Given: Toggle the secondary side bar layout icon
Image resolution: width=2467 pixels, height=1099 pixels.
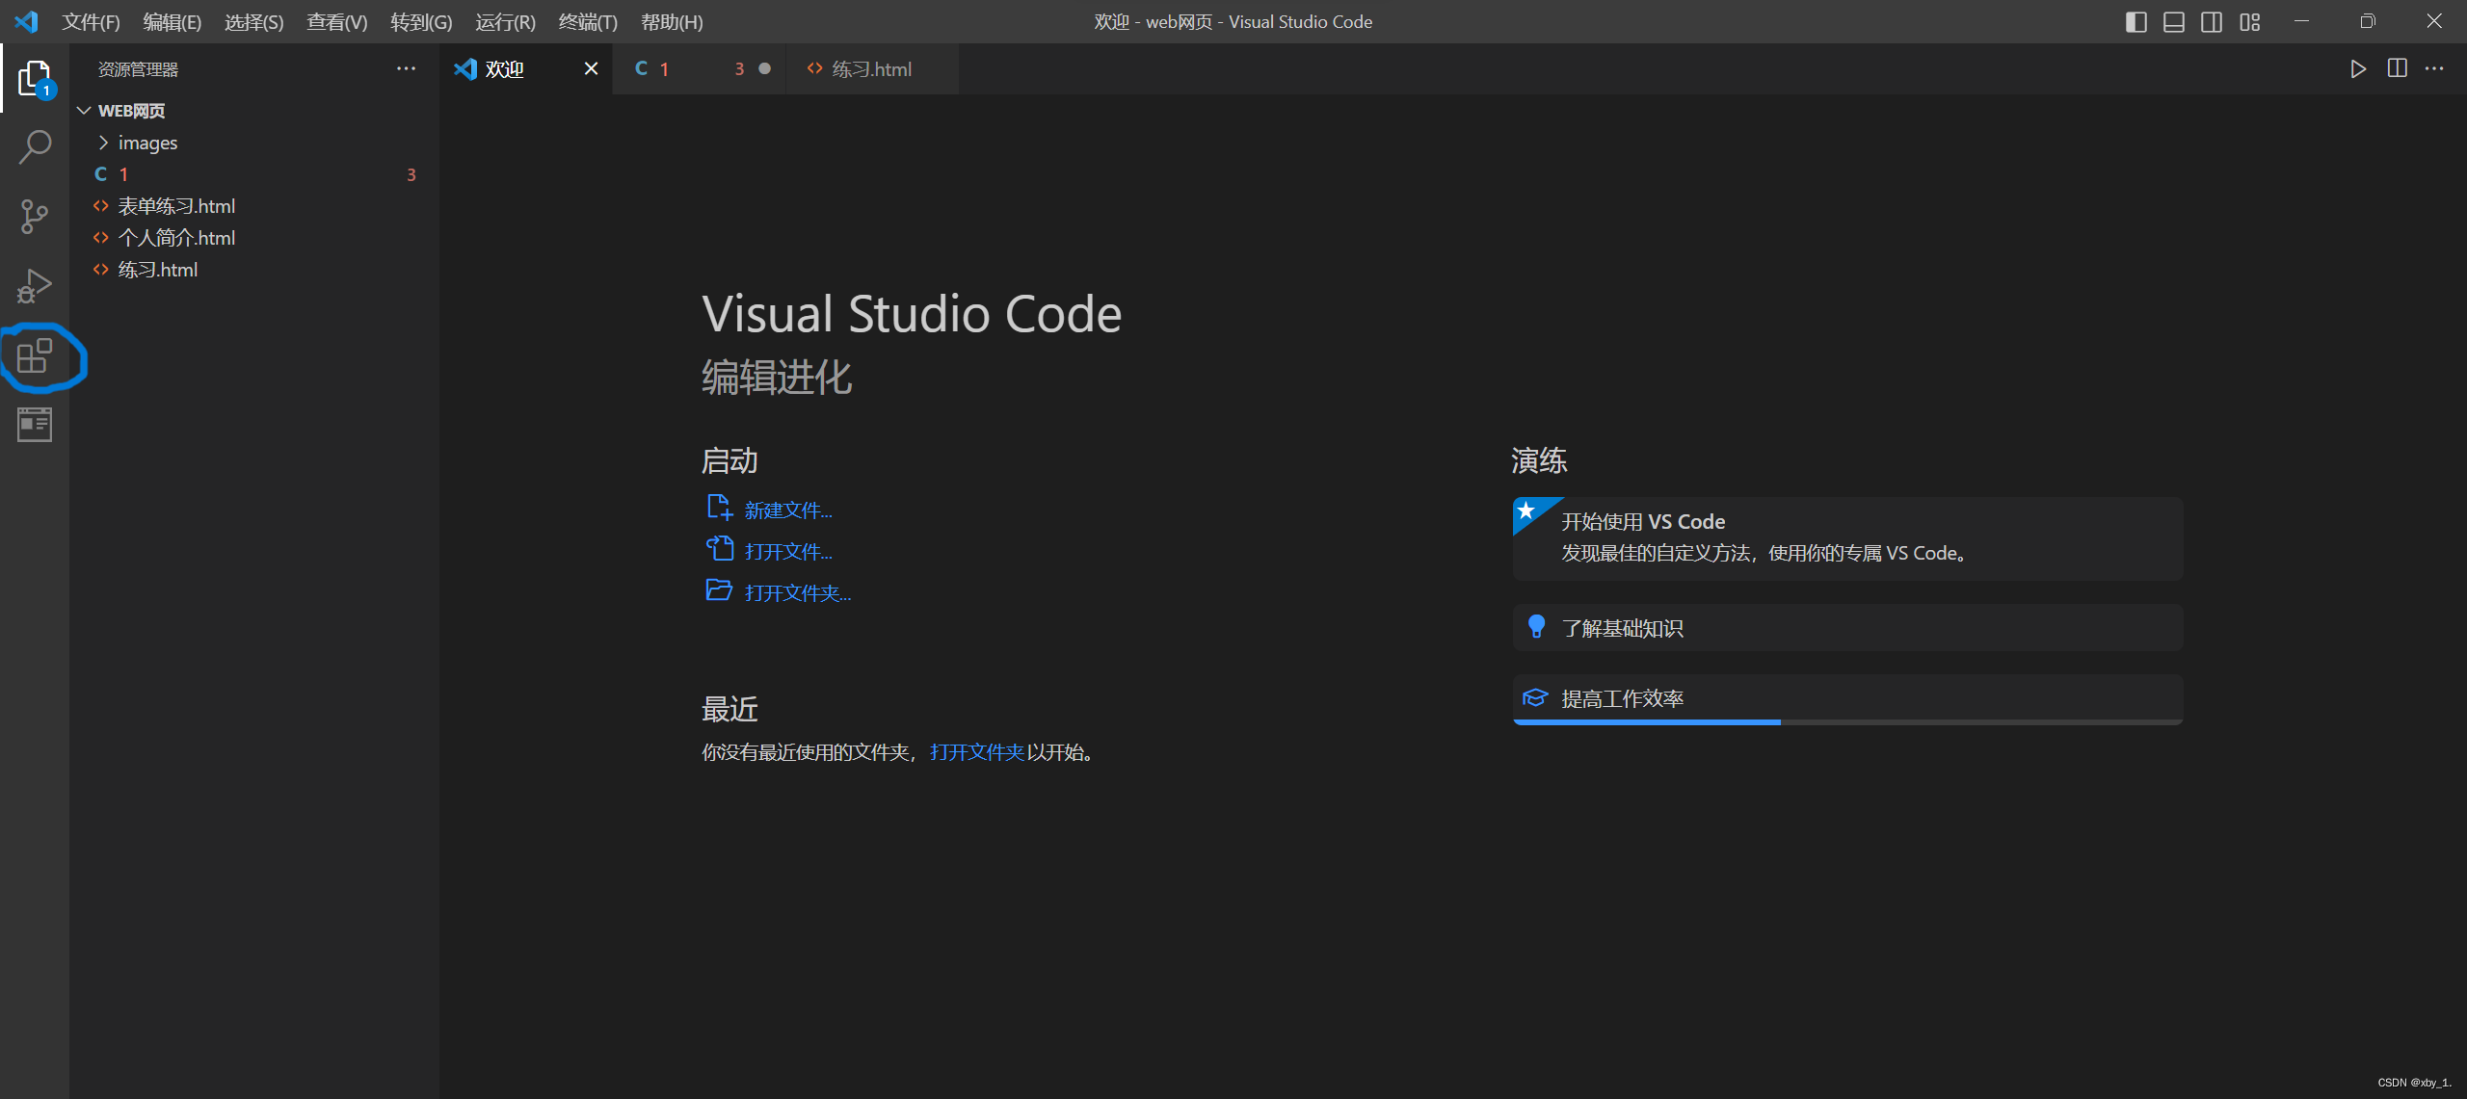Looking at the screenshot, I should [2212, 21].
